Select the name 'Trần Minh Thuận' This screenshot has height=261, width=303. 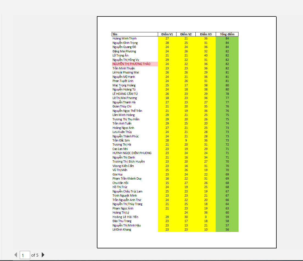124,68
